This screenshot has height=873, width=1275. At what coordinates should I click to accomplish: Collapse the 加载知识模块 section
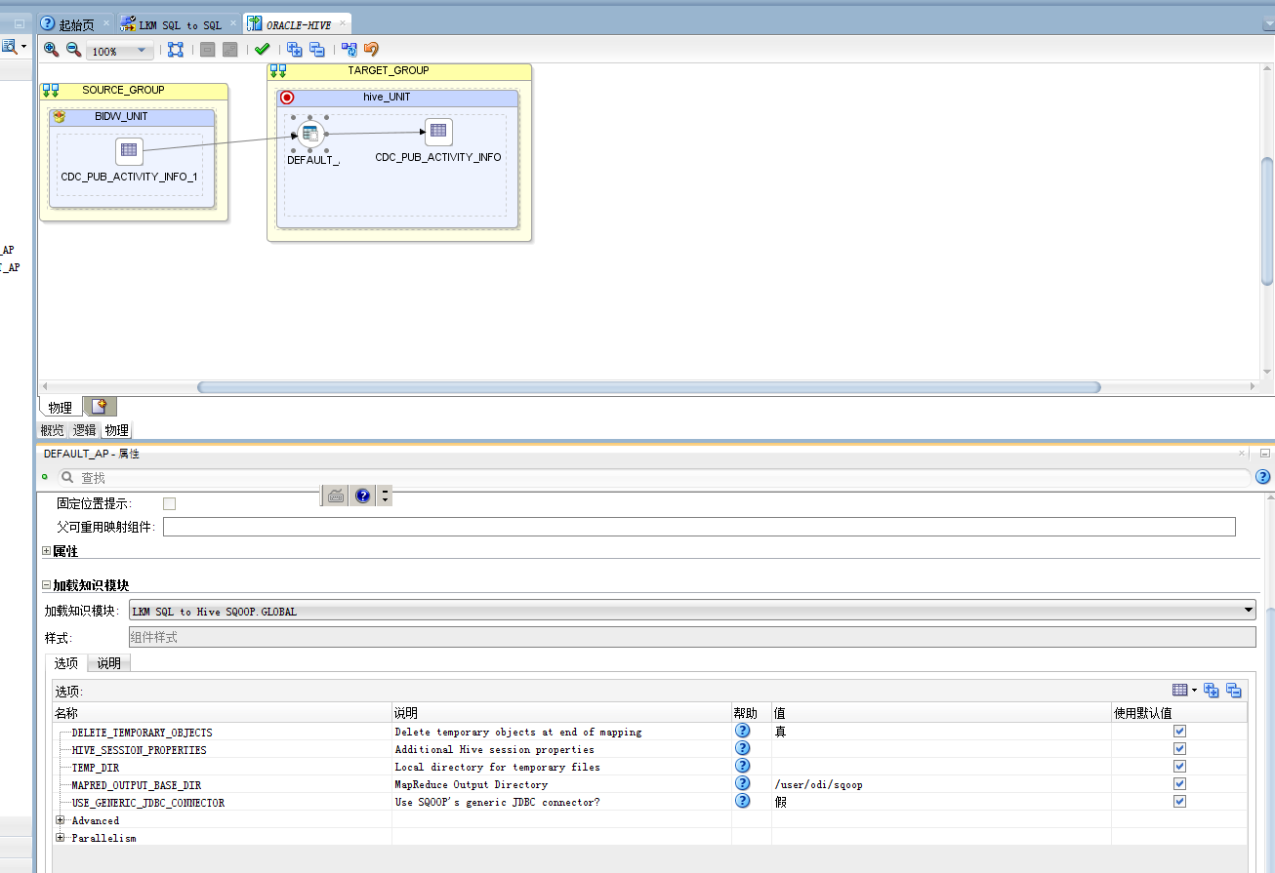(46, 585)
